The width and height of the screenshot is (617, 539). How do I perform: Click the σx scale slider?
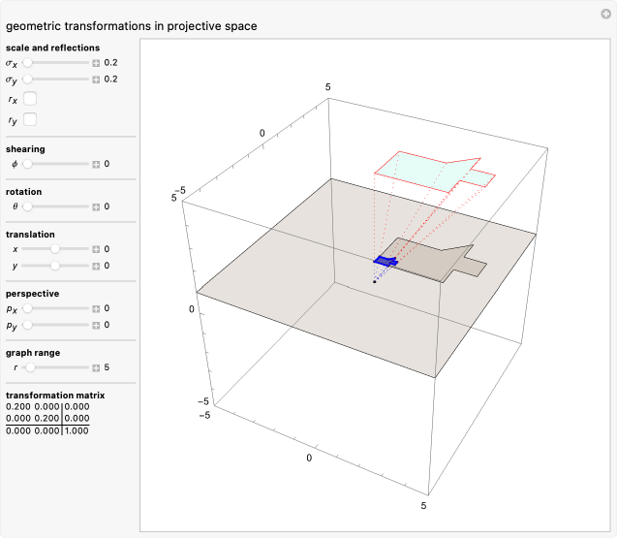tap(55, 62)
